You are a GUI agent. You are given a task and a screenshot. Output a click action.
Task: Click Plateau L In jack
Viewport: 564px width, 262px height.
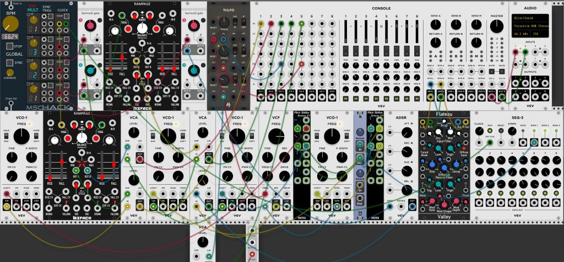click(x=422, y=122)
